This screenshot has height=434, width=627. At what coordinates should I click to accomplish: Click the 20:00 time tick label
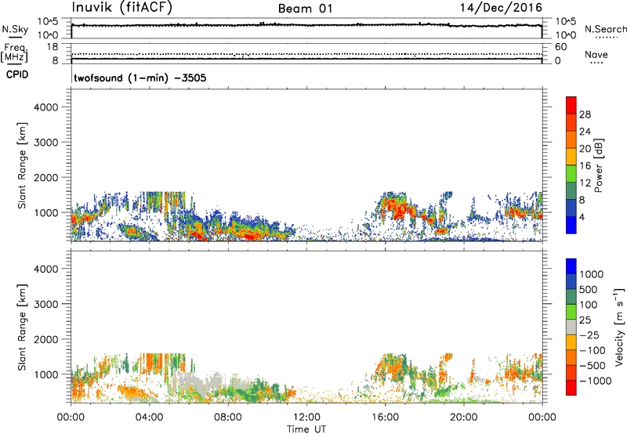(x=464, y=418)
